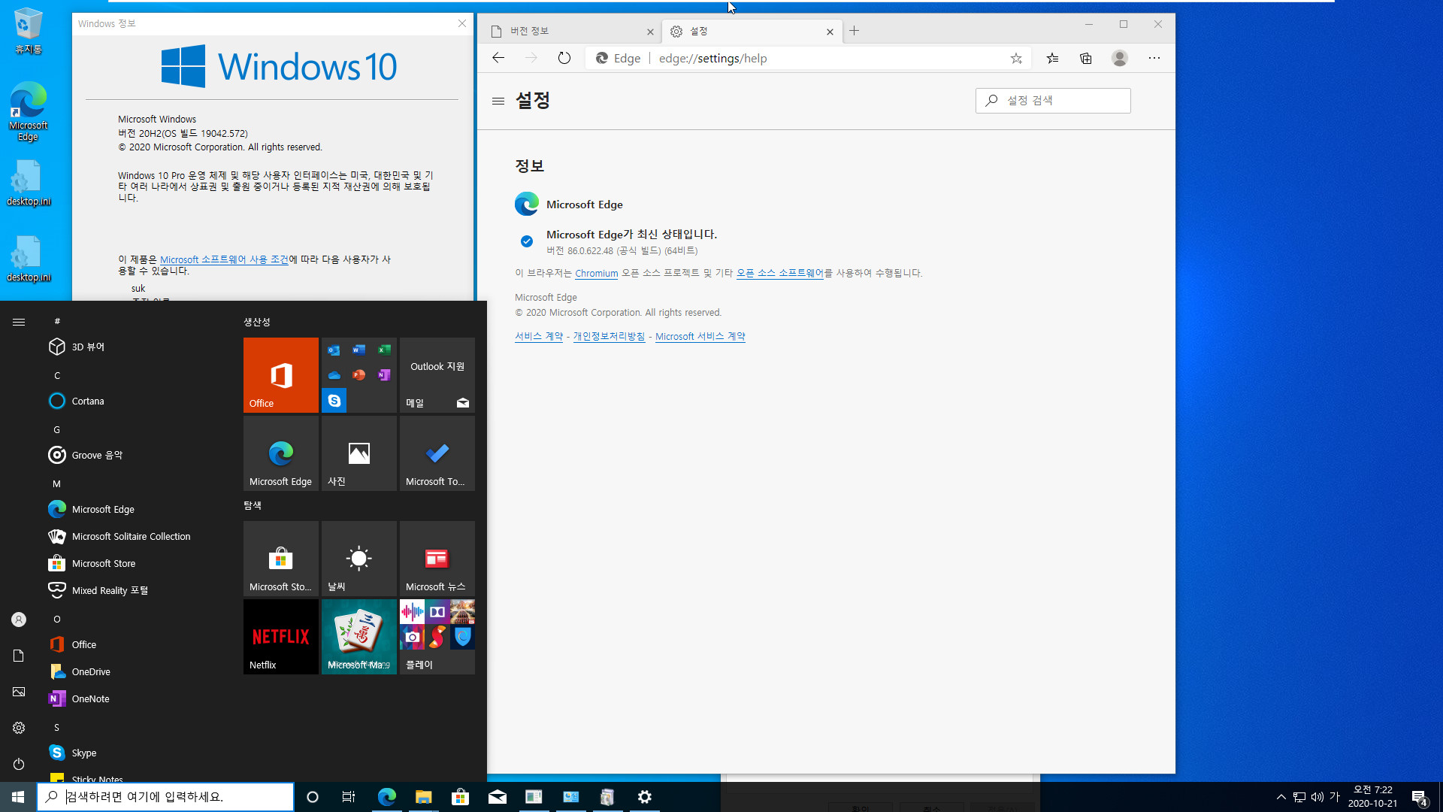The height and width of the screenshot is (812, 1443).
Task: Open the Microsoft Mahjong tile
Action: [x=359, y=637]
